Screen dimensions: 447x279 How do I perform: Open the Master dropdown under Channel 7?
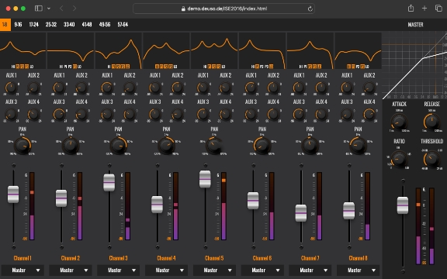click(x=310, y=270)
